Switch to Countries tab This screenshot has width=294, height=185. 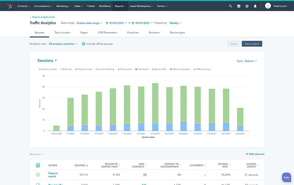coord(133,32)
